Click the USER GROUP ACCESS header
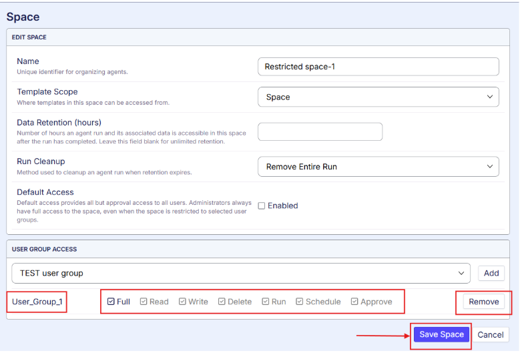 (x=44, y=249)
